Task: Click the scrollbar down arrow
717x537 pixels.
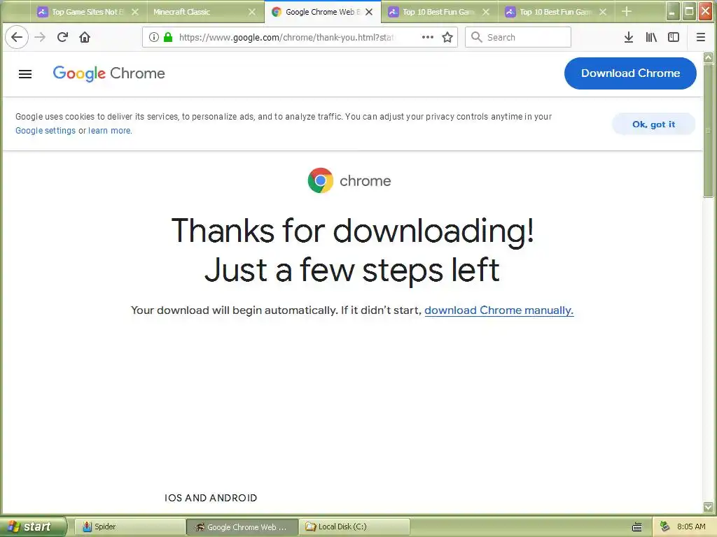Action: 708,507
